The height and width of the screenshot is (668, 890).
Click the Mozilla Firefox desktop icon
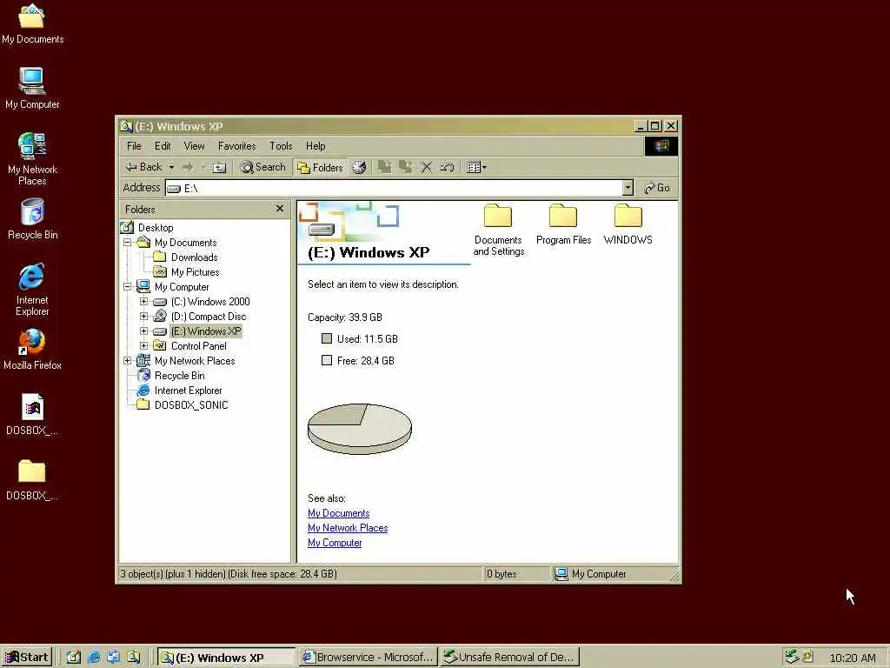[32, 350]
